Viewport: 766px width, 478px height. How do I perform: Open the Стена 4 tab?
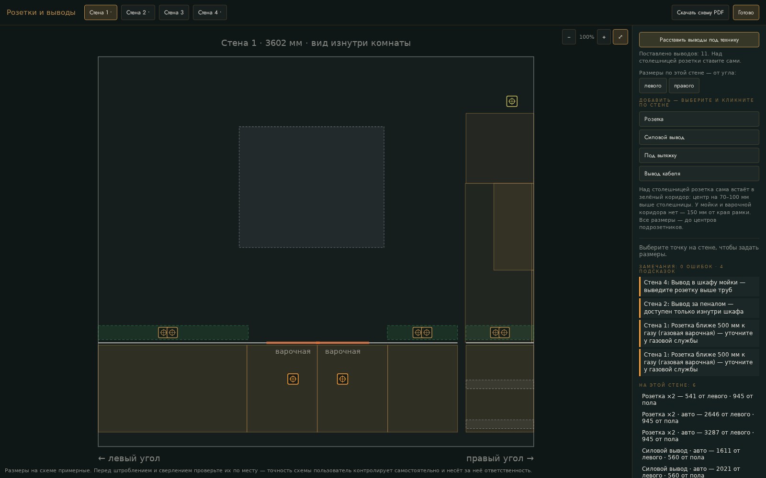point(210,12)
